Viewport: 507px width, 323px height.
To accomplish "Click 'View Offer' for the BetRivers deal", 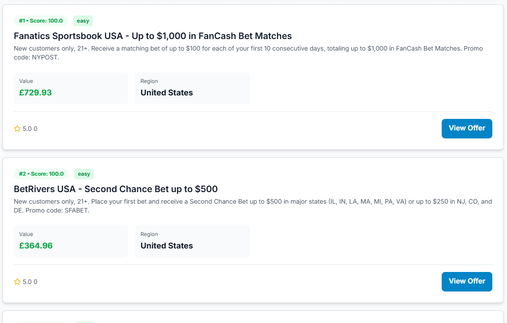I will coord(467,281).
